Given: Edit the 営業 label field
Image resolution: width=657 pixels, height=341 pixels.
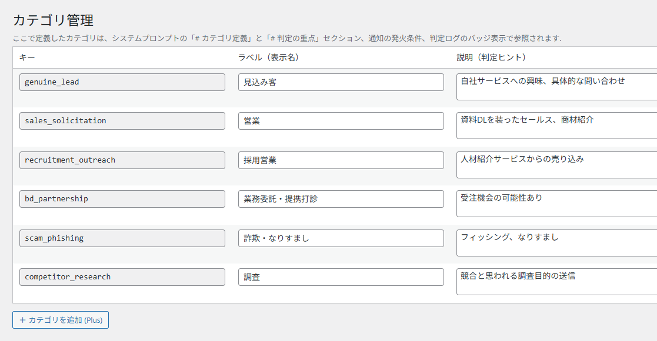Looking at the screenshot, I should pos(341,121).
